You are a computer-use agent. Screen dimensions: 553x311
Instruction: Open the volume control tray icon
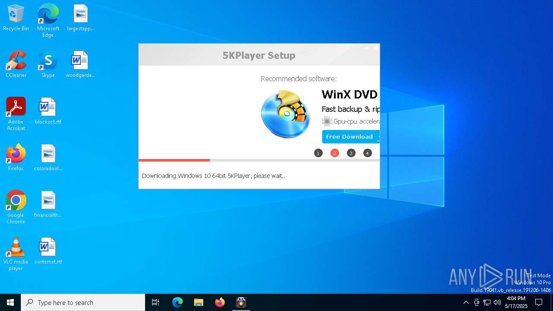tap(497, 302)
